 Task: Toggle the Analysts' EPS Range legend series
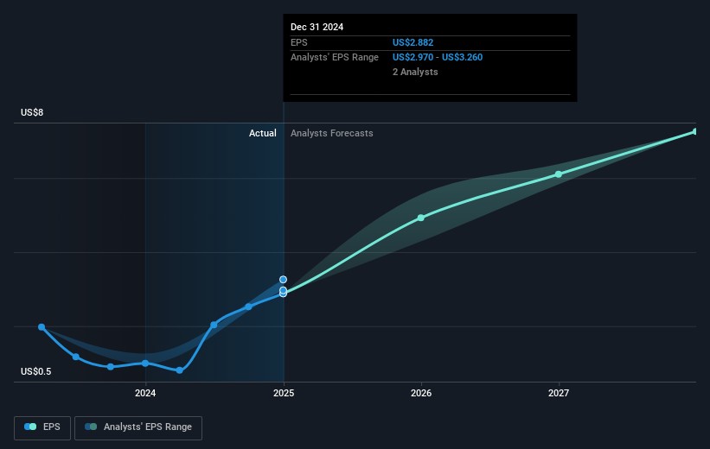(138, 427)
